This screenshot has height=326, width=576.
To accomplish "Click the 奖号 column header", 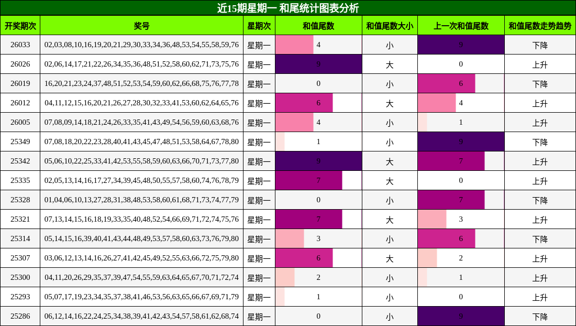I will (141, 26).
